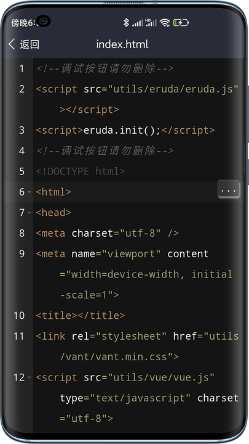Place cursor in line 4 调试按钮请勿删除 comment
The height and width of the screenshot is (444, 249).
(105, 150)
